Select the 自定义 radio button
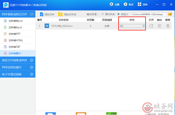 (x=118, y=14)
